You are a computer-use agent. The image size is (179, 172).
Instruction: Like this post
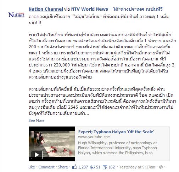[32, 167]
